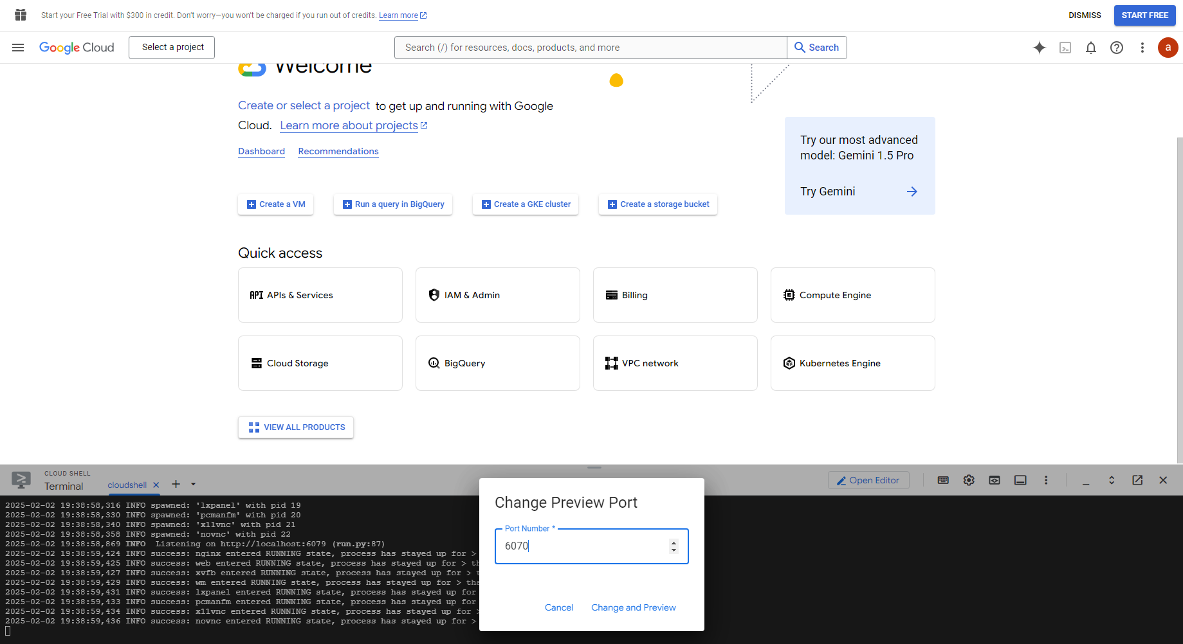Image resolution: width=1183 pixels, height=644 pixels.
Task: Open APIs & Services quick access card
Action: [x=320, y=295]
